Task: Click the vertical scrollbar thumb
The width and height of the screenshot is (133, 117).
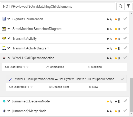Action: coord(131,95)
